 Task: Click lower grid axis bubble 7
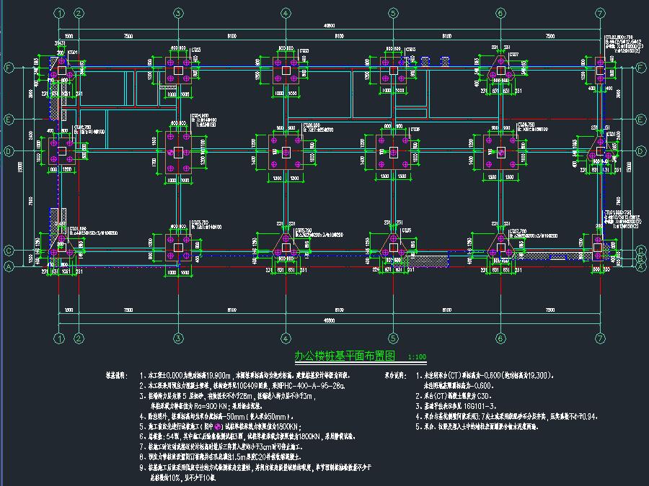(x=600, y=338)
